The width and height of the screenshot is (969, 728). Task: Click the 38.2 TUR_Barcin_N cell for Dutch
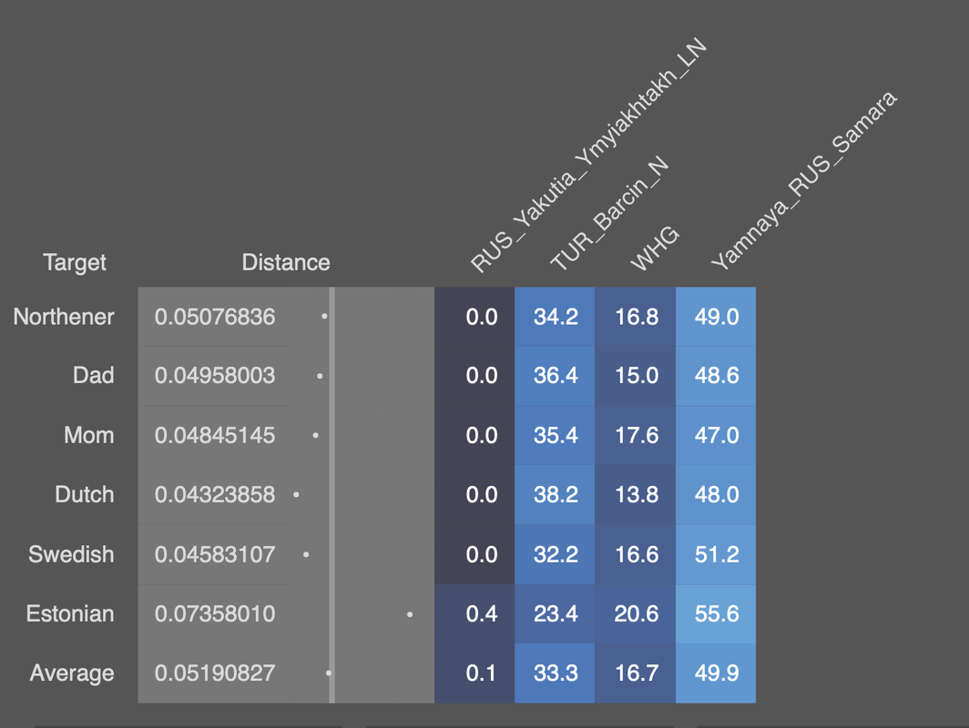click(555, 495)
